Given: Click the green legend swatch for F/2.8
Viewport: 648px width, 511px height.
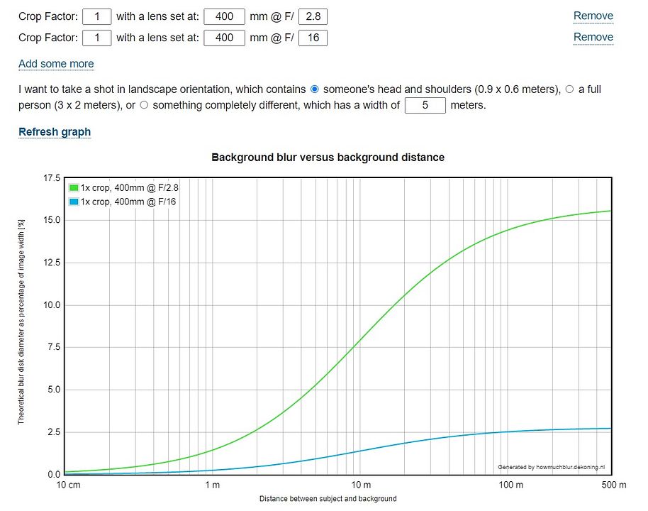Looking at the screenshot, I should tap(74, 188).
